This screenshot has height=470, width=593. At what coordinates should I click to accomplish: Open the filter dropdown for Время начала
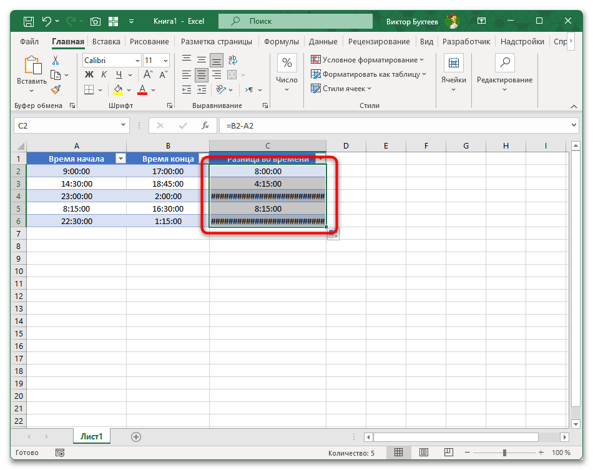[x=120, y=159]
